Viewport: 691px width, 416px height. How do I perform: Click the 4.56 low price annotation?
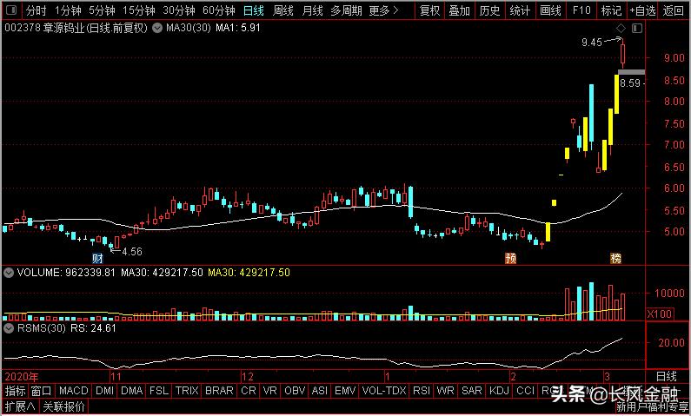[x=132, y=251]
